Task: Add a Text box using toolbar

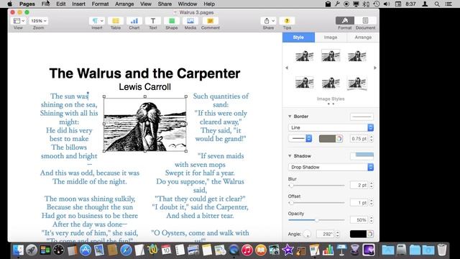Action: [x=153, y=21]
